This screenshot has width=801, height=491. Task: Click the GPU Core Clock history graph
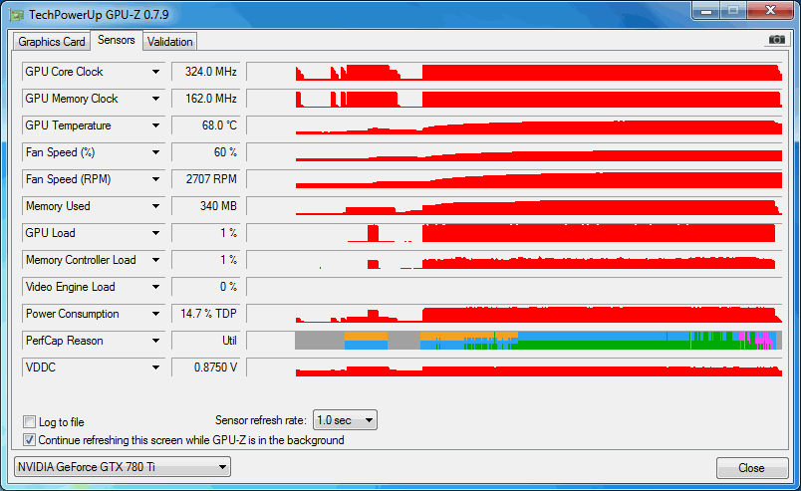514,72
